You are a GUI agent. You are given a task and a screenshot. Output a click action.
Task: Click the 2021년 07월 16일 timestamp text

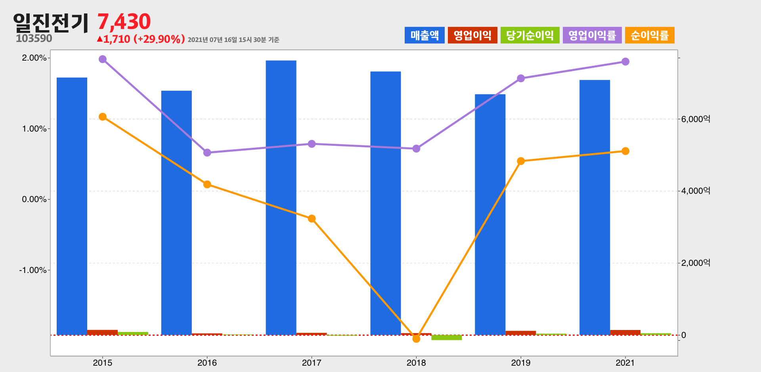(233, 40)
